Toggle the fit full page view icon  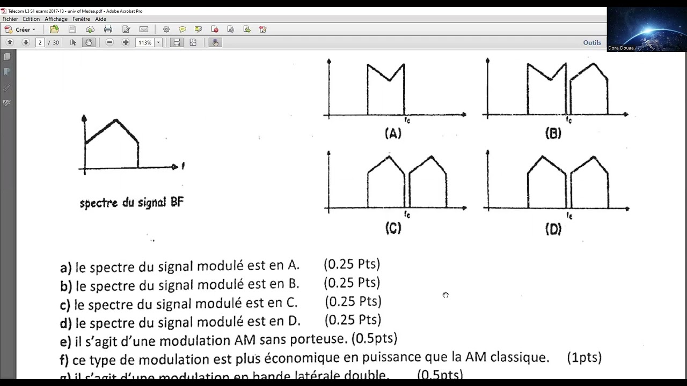193,42
